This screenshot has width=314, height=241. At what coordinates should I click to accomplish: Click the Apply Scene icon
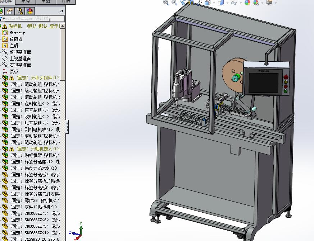click(x=256, y=3)
